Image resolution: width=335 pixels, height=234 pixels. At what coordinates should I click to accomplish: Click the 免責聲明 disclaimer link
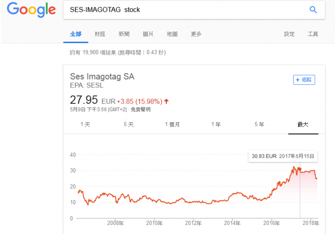click(141, 110)
